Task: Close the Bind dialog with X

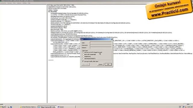Action: coord(112,39)
